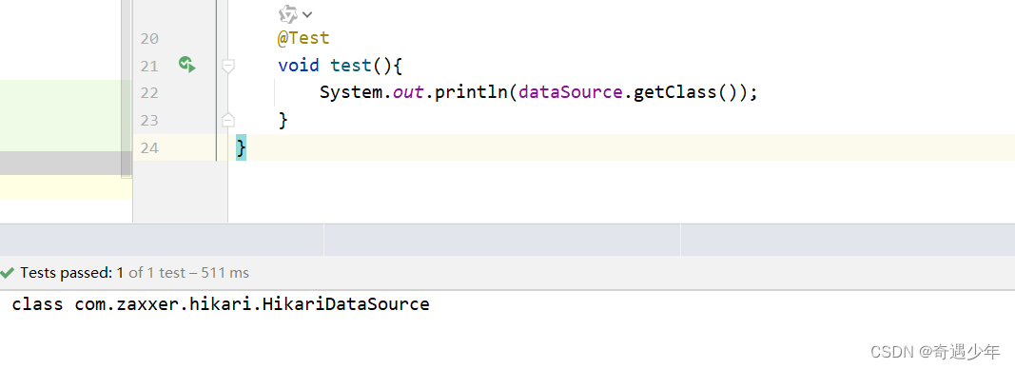Click the @Test annotation
This screenshot has width=1015, height=369.
coord(303,38)
